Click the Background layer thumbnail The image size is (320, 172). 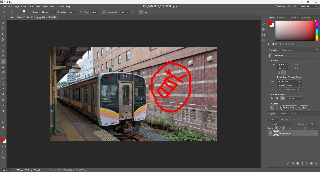pyautogui.click(x=276, y=133)
